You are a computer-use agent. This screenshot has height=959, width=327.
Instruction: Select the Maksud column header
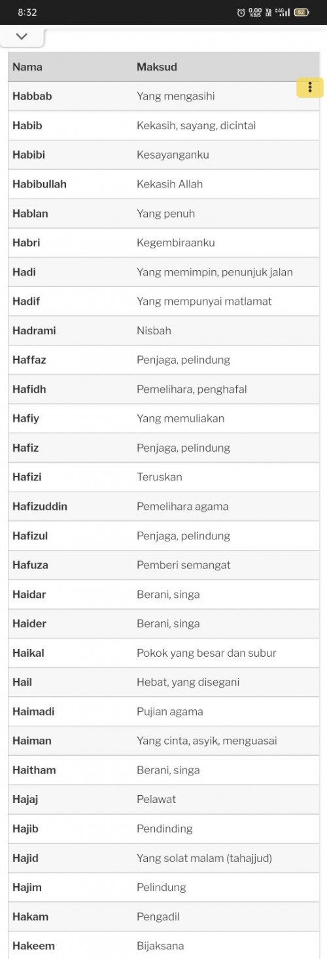coord(157,67)
